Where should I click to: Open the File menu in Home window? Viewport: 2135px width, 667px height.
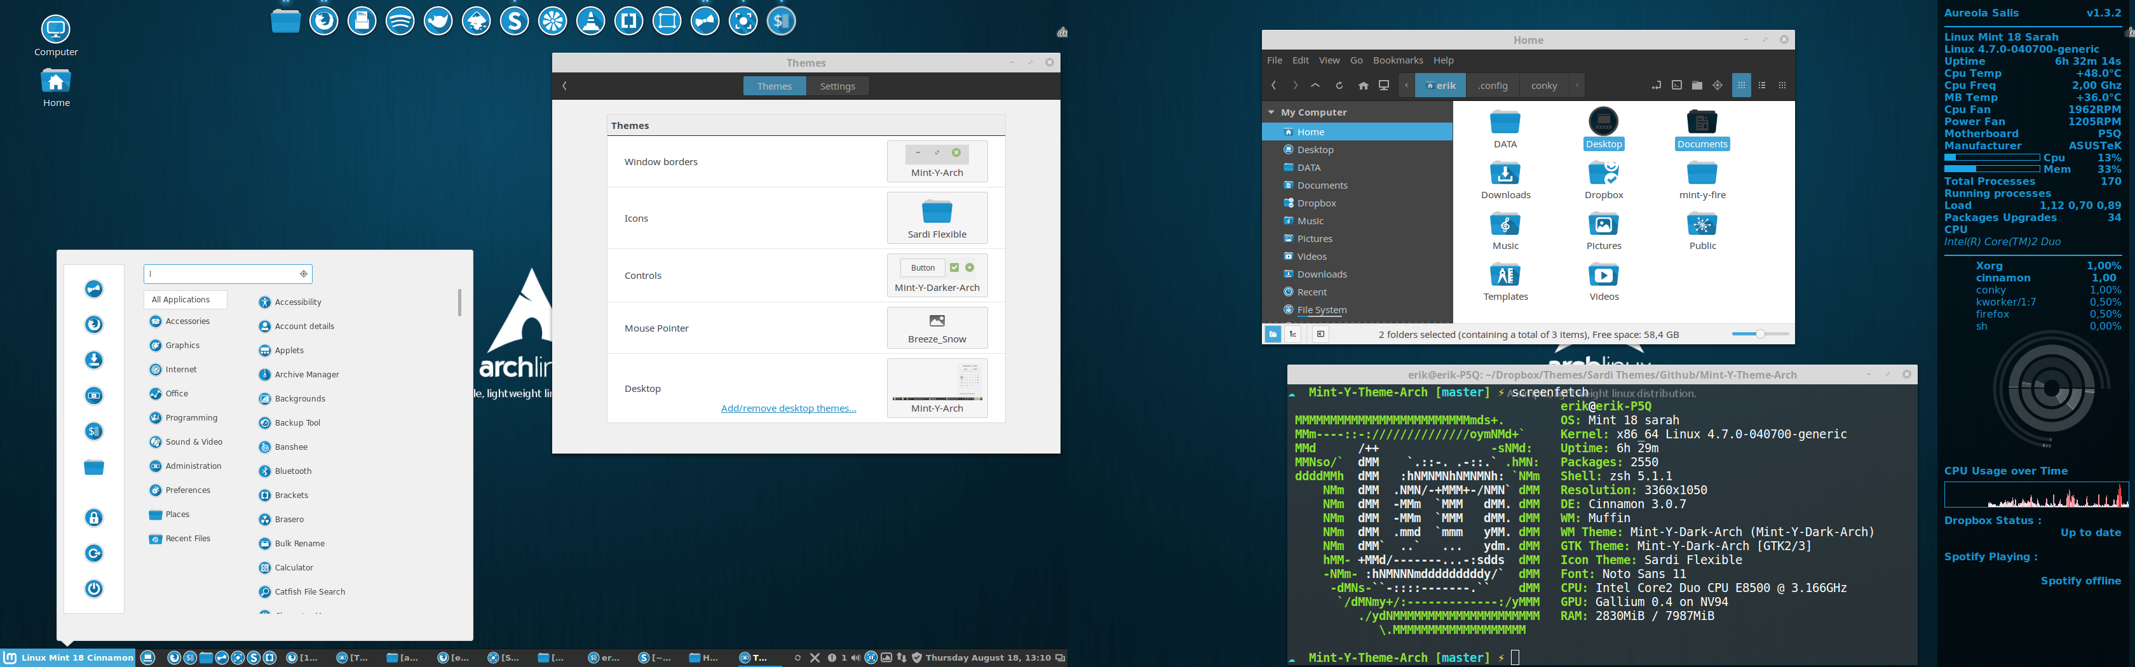point(1275,60)
